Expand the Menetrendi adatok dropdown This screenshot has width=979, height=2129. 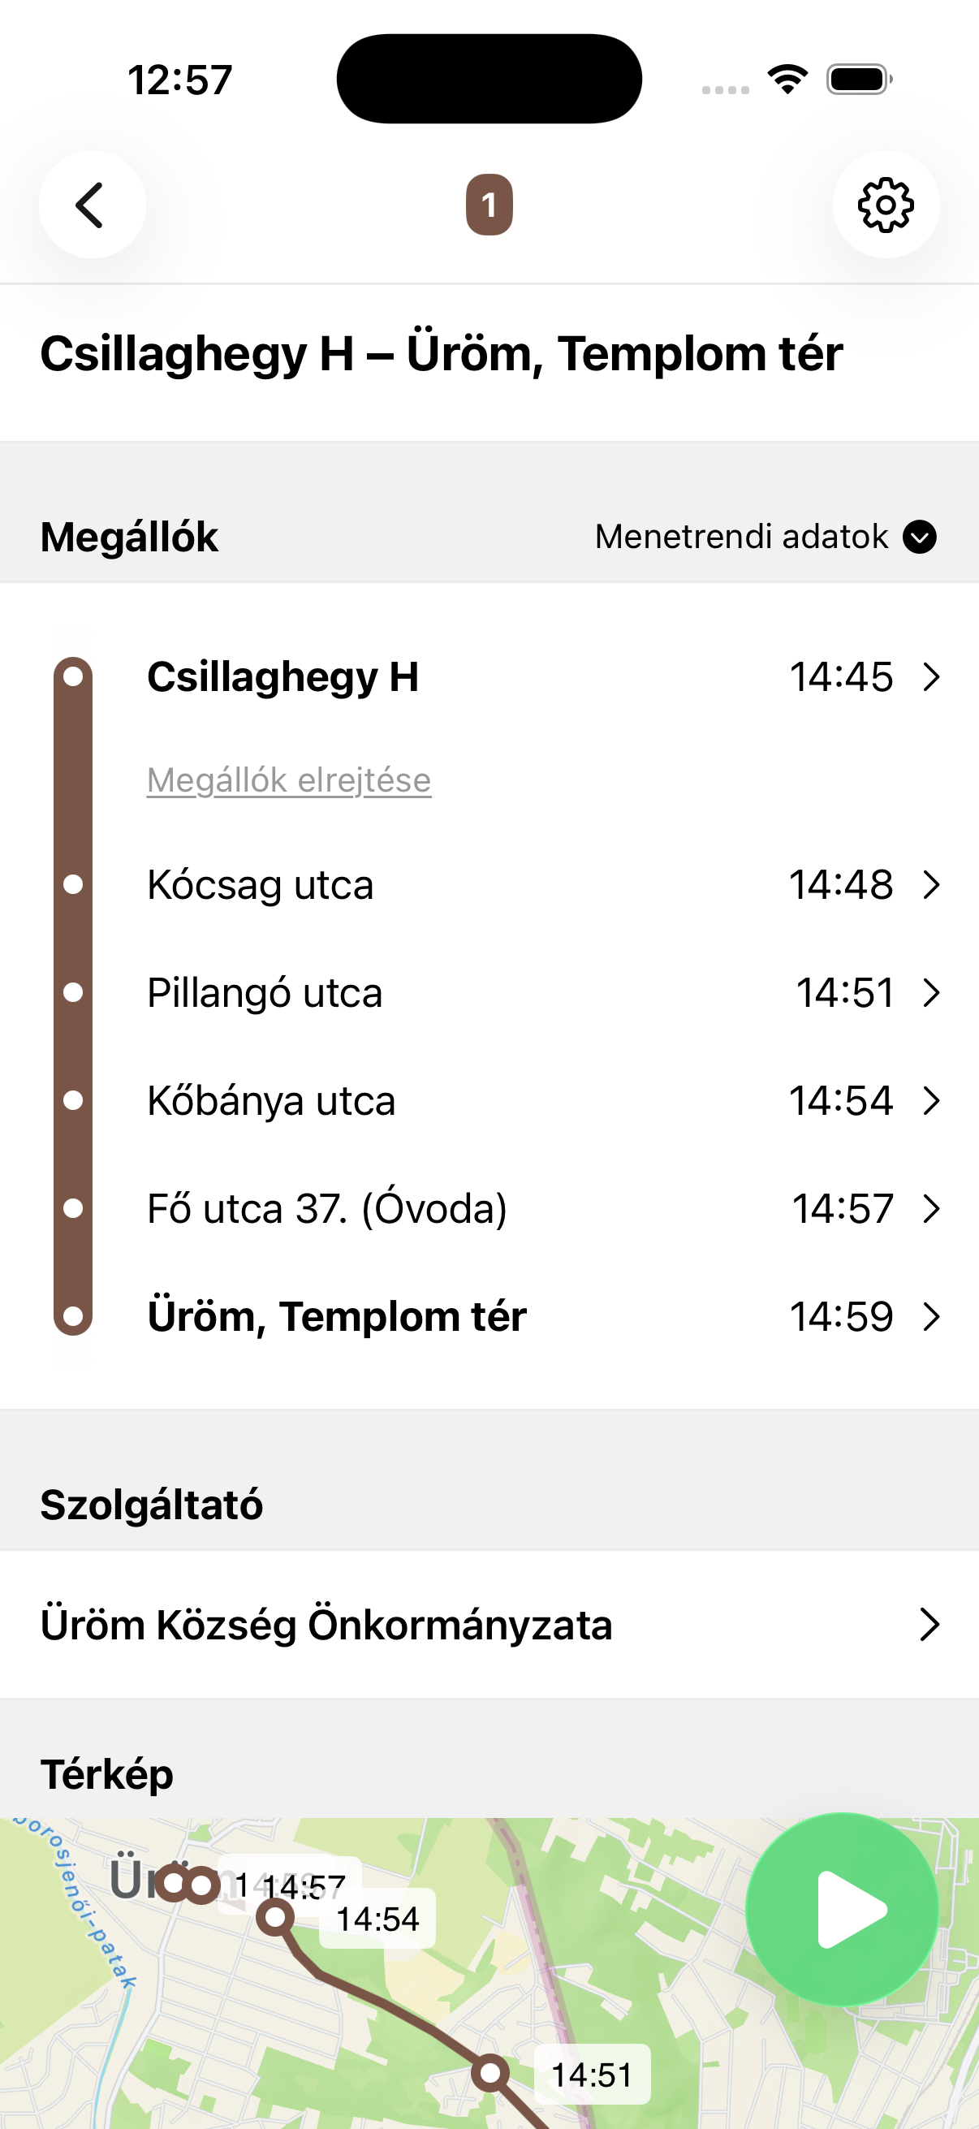pos(765,538)
